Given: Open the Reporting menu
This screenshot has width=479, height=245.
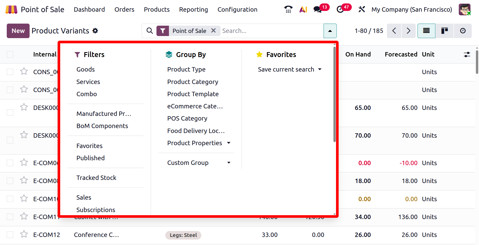Looking at the screenshot, I should 193,10.
